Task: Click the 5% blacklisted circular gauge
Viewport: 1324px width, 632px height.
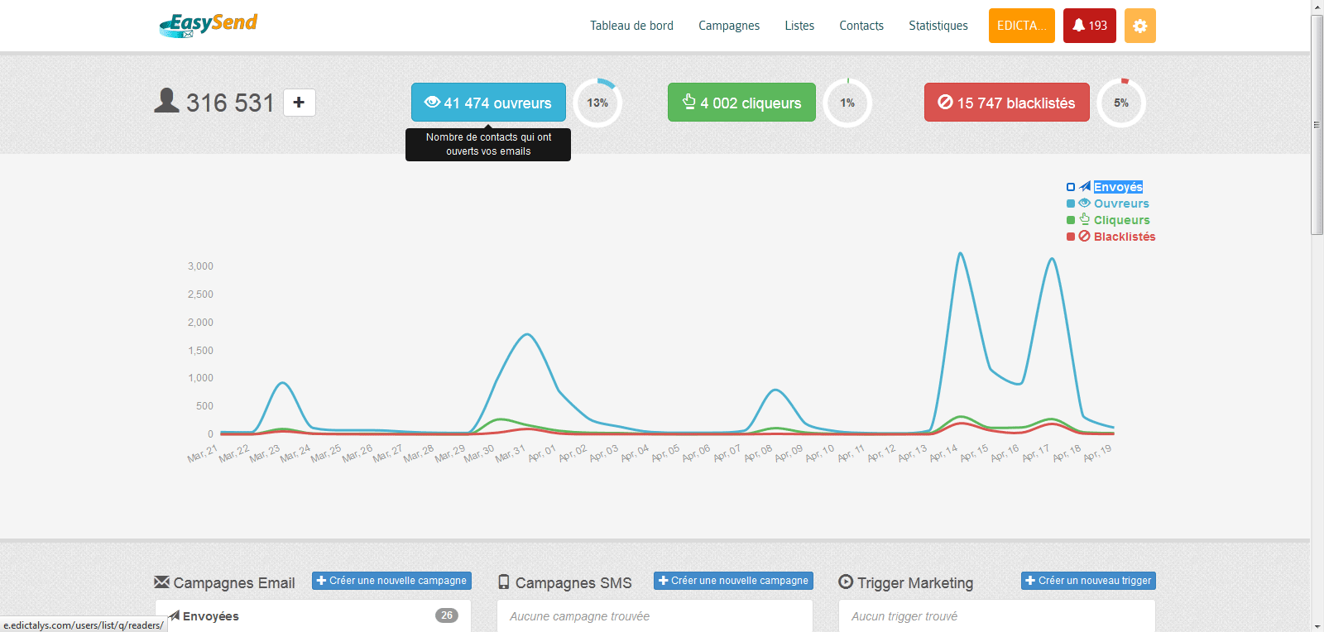Action: 1120,103
